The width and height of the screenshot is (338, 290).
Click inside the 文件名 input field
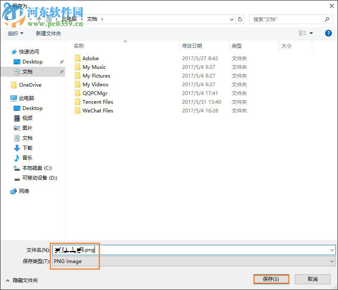124,250
